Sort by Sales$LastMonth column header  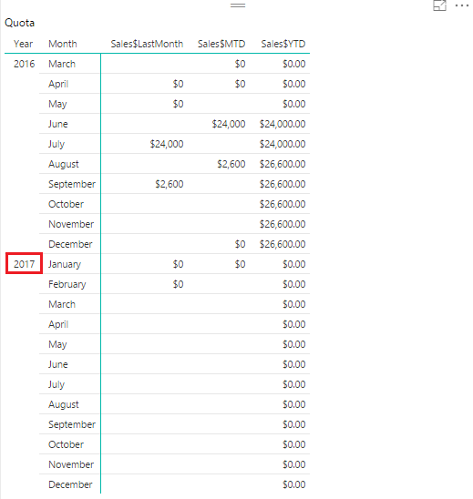pyautogui.click(x=147, y=44)
